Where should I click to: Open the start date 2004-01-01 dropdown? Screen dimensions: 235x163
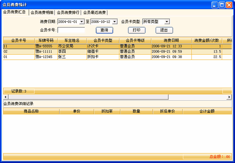tap(82, 22)
